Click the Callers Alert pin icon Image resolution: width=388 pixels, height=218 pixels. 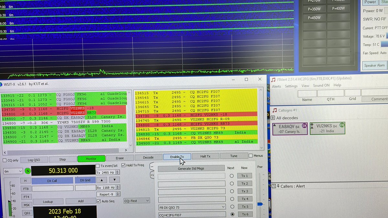tap(278, 186)
